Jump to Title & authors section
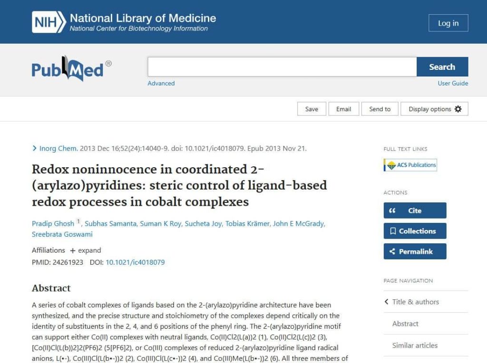The image size is (487, 363). pyautogui.click(x=415, y=302)
